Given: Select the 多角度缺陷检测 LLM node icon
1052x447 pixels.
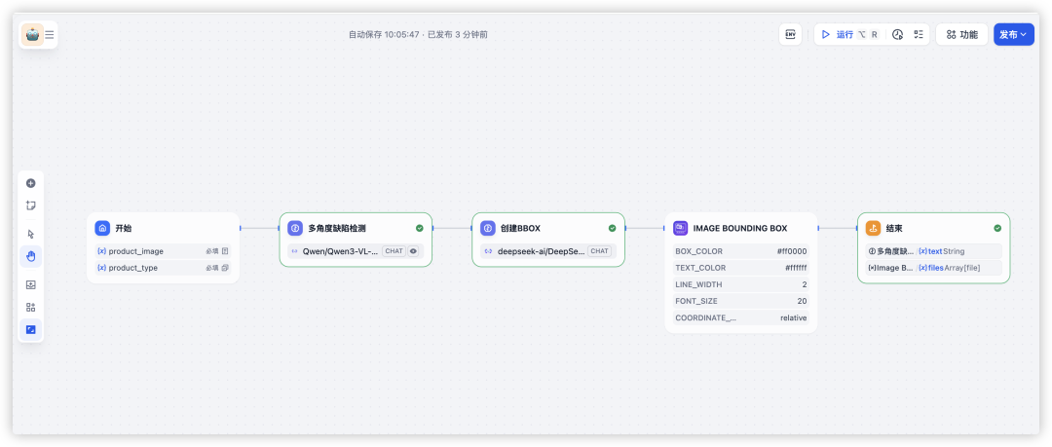Looking at the screenshot, I should pyautogui.click(x=295, y=228).
